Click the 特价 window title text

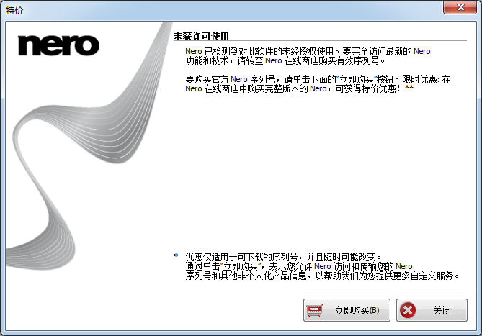pos(14,11)
